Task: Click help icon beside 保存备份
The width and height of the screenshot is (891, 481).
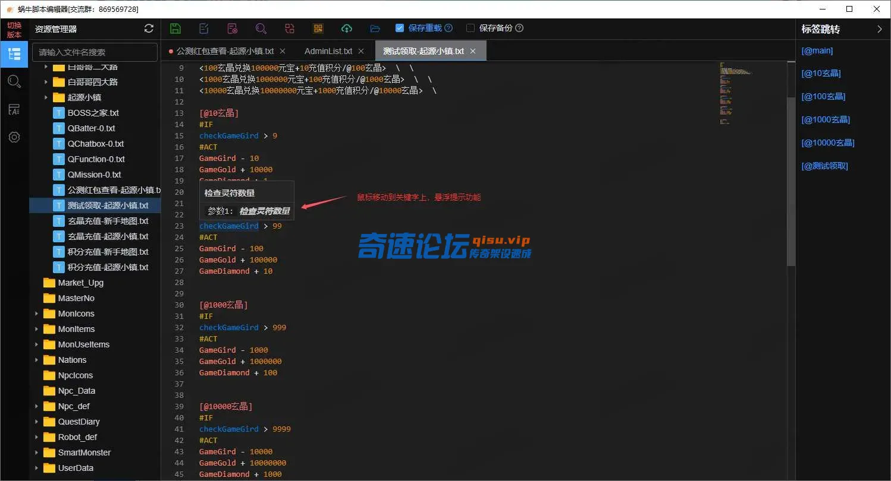Action: coord(519,28)
